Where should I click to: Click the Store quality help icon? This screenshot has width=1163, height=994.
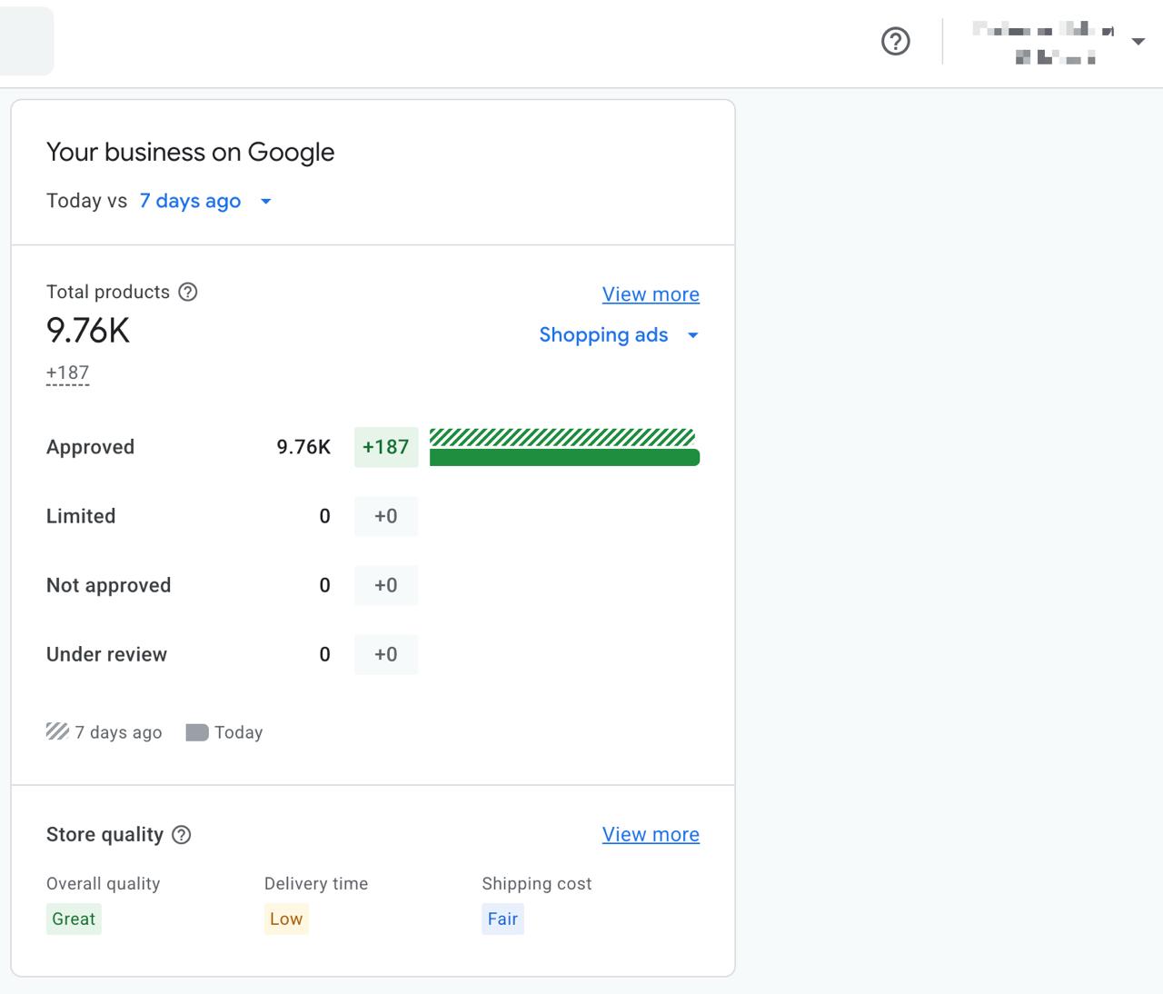(182, 835)
